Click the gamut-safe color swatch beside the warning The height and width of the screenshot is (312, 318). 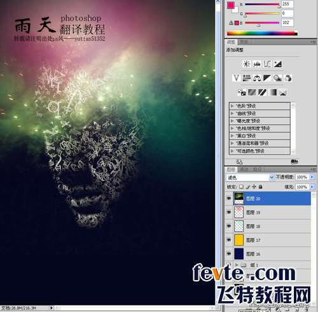pyautogui.click(x=237, y=23)
